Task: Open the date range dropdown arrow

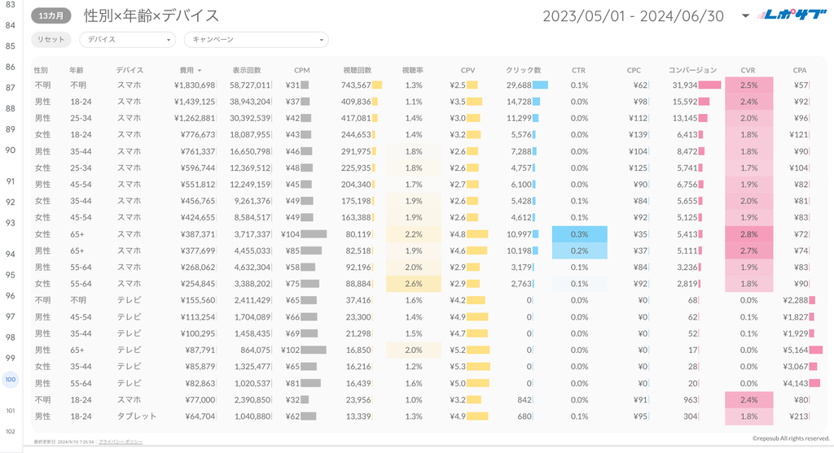Action: tap(745, 15)
